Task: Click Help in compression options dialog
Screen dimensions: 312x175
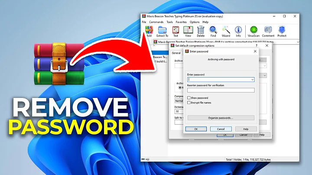Action: pyautogui.click(x=262, y=135)
